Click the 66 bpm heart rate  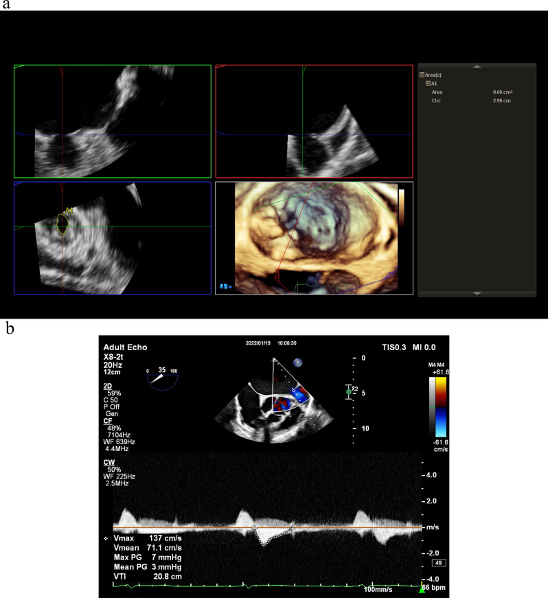(434, 587)
